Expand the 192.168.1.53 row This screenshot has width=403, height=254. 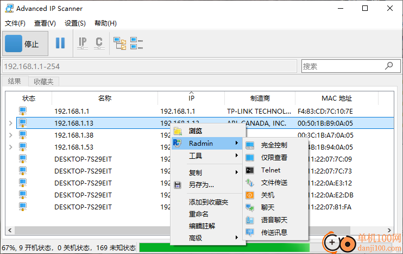pyautogui.click(x=10, y=147)
